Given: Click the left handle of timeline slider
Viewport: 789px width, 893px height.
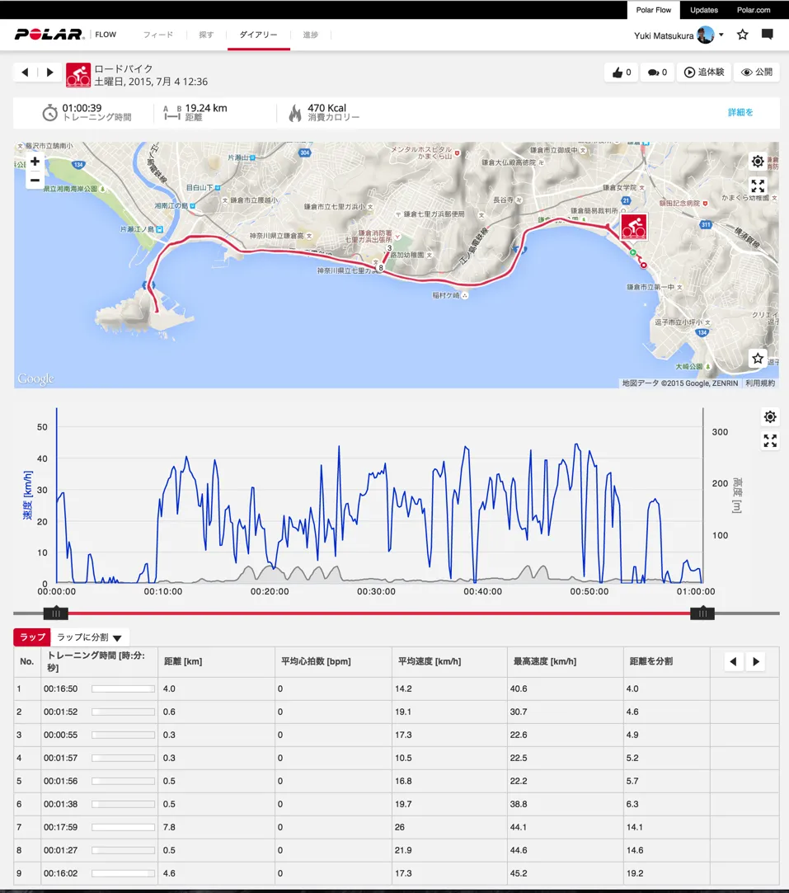Looking at the screenshot, I should click(x=55, y=613).
